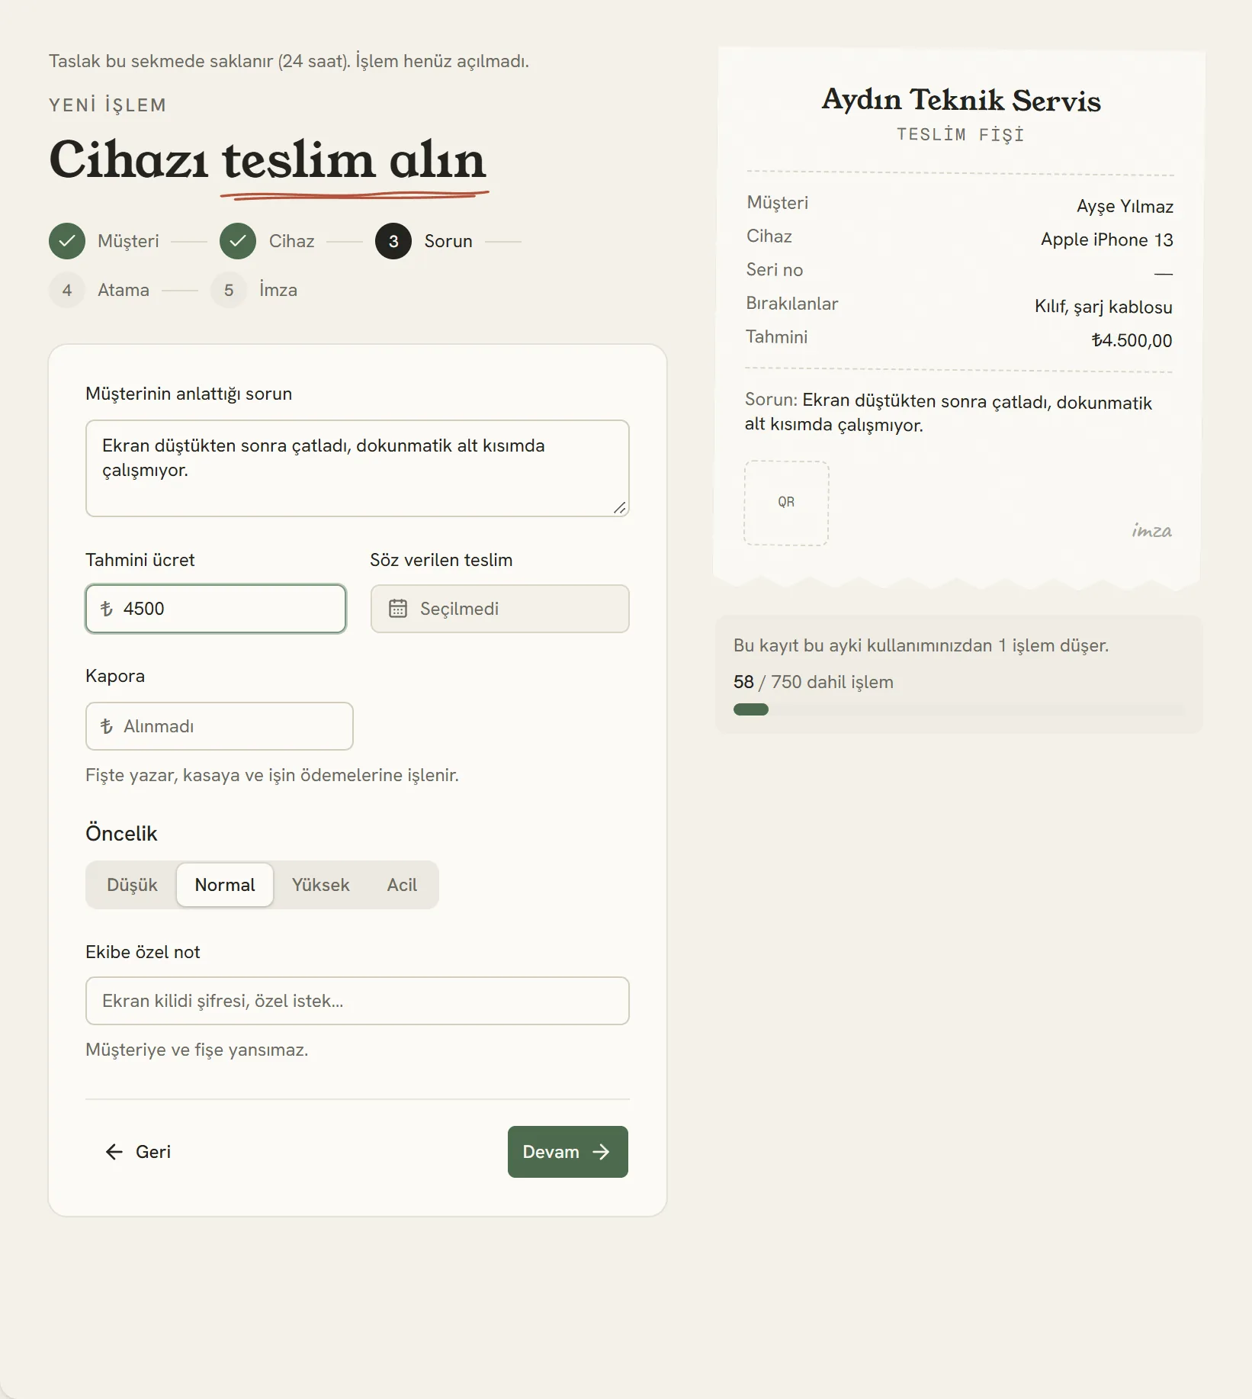Focus the Müşterinin anlattığı sorun textarea

[358, 468]
